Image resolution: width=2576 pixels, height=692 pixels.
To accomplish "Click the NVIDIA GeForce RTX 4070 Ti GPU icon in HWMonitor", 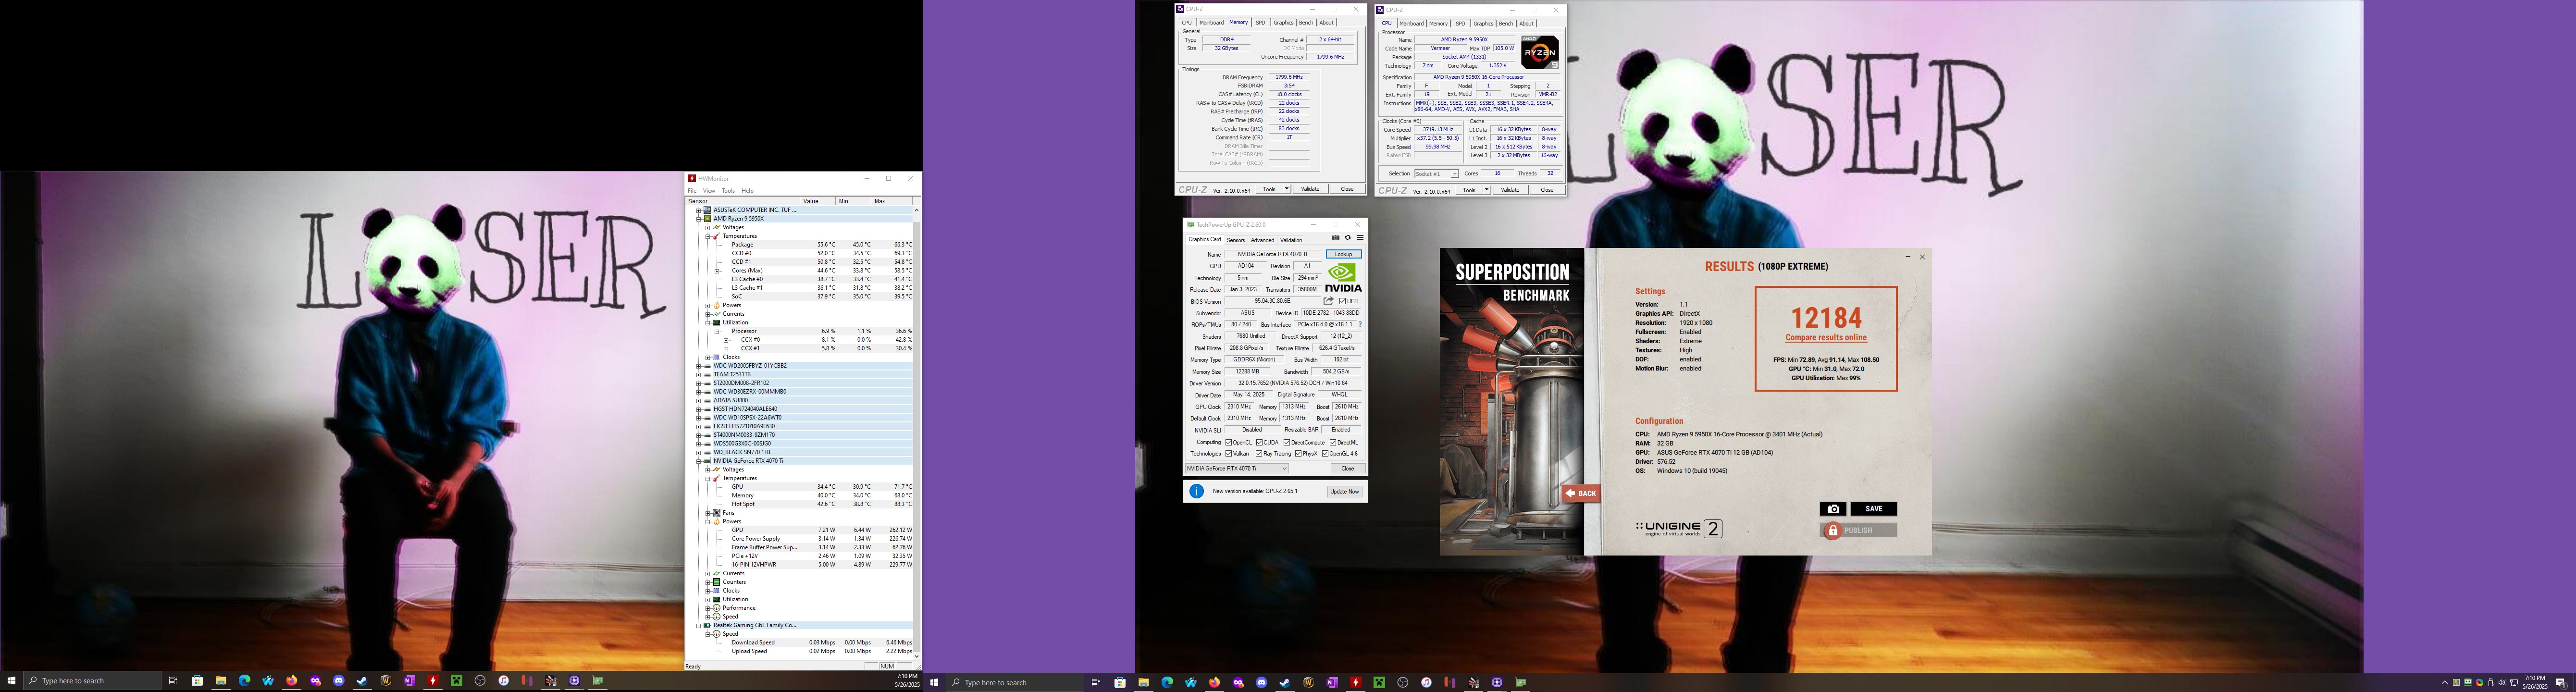I will [708, 461].
